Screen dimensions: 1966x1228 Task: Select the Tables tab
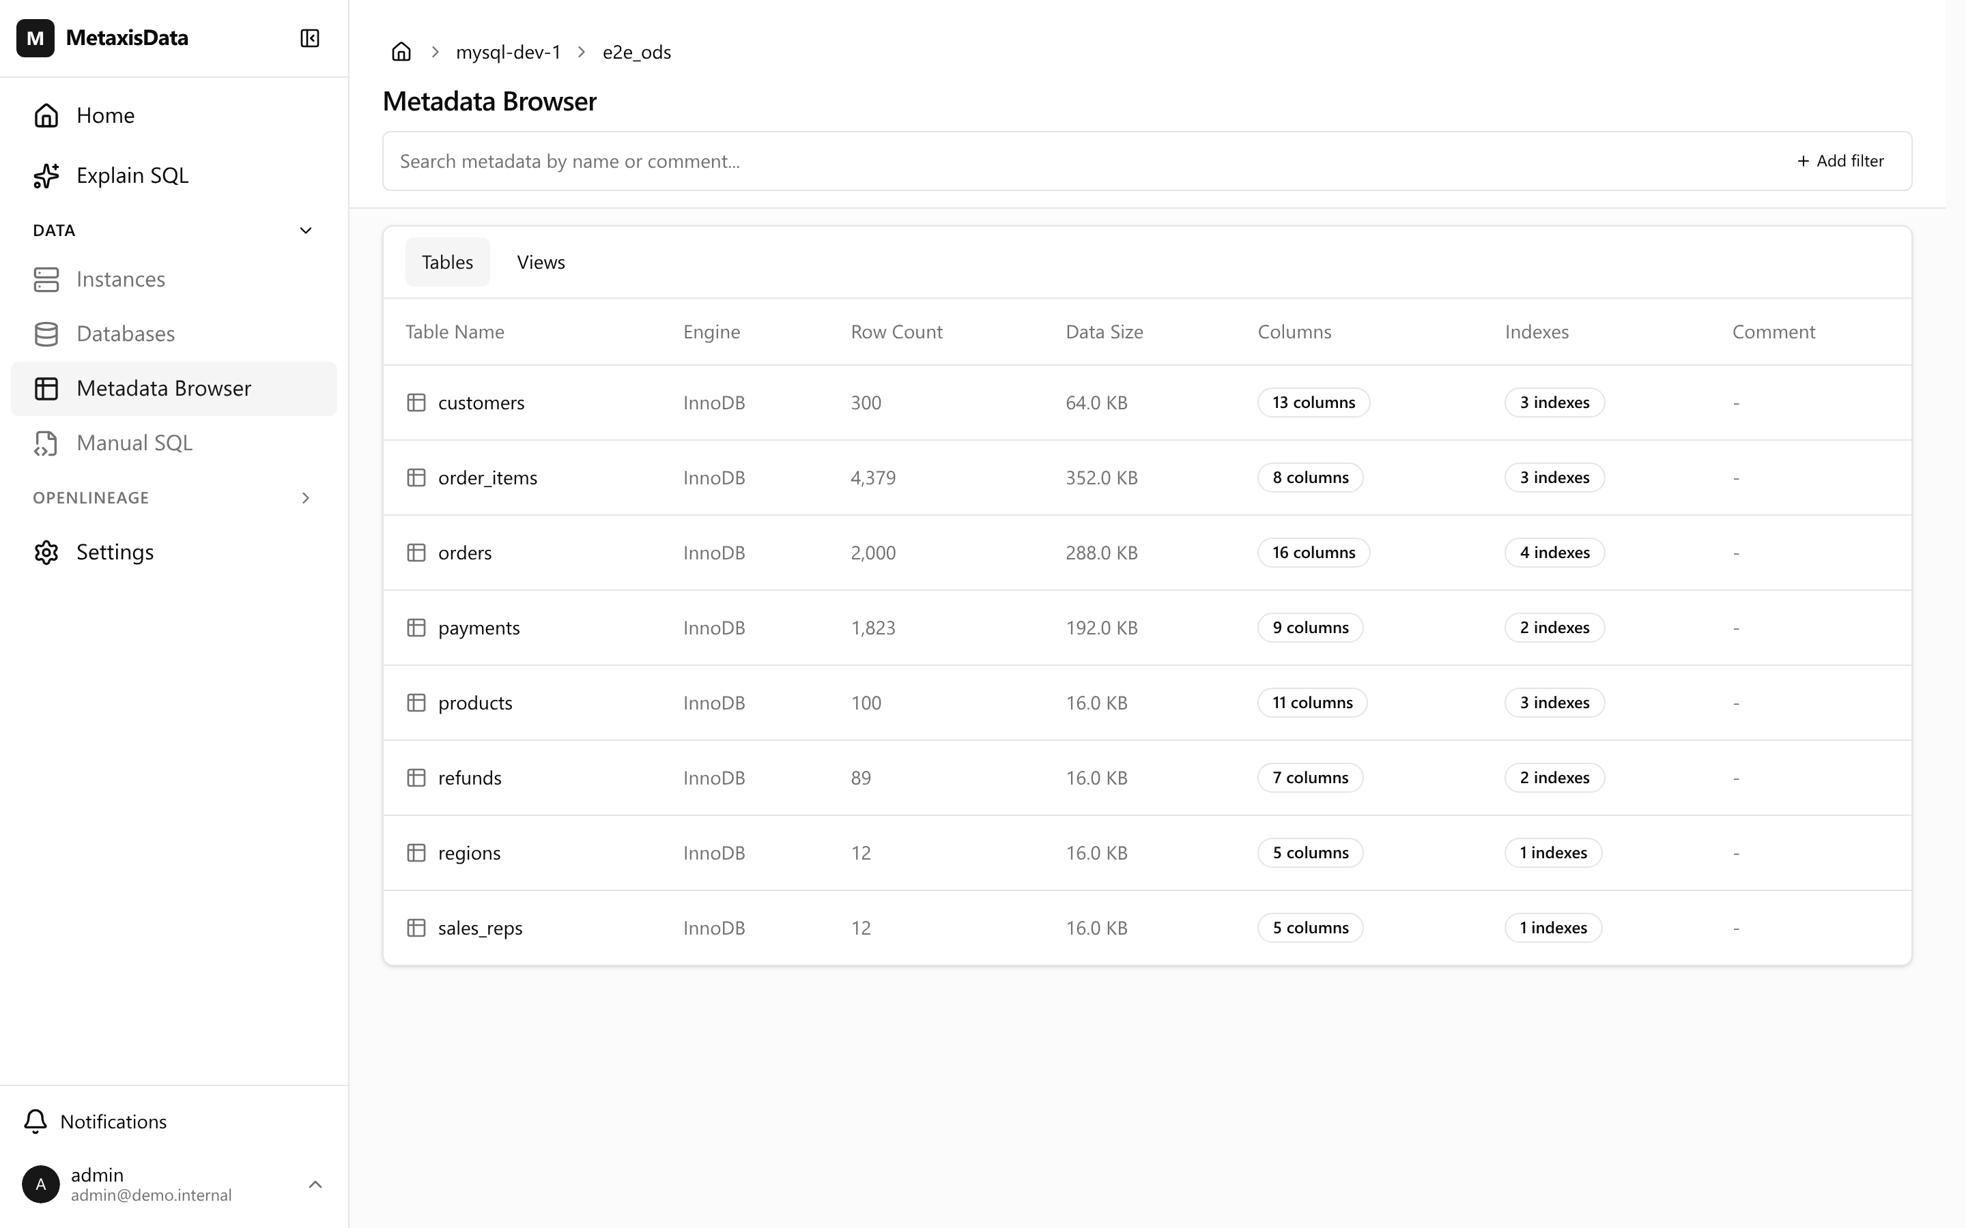click(448, 263)
